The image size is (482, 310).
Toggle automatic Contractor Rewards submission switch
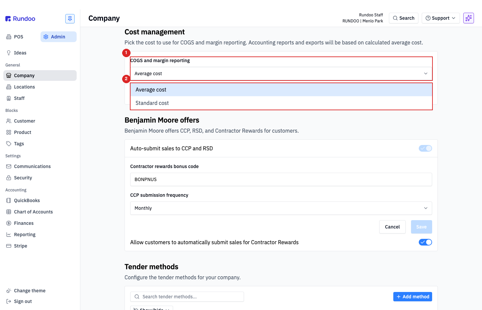[x=425, y=242]
